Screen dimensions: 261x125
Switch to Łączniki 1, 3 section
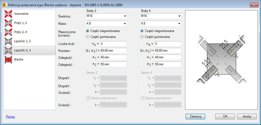22,41
